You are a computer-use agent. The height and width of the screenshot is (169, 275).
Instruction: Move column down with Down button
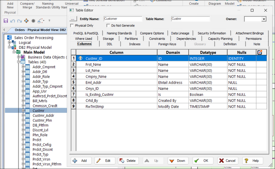pyautogui.click(x=178, y=161)
